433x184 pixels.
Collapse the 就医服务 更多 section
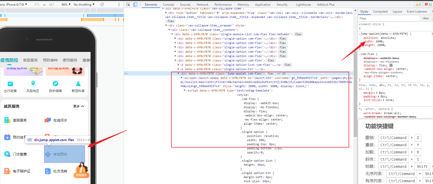click(x=79, y=106)
